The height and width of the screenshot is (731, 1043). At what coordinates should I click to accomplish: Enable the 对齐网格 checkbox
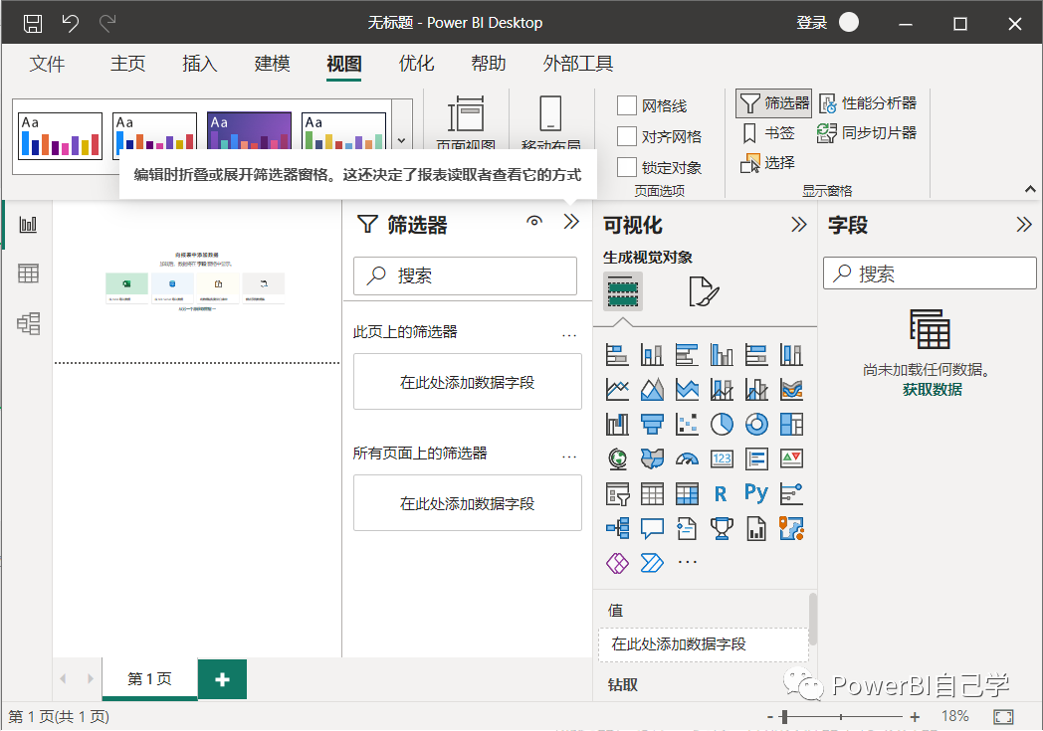pos(627,136)
